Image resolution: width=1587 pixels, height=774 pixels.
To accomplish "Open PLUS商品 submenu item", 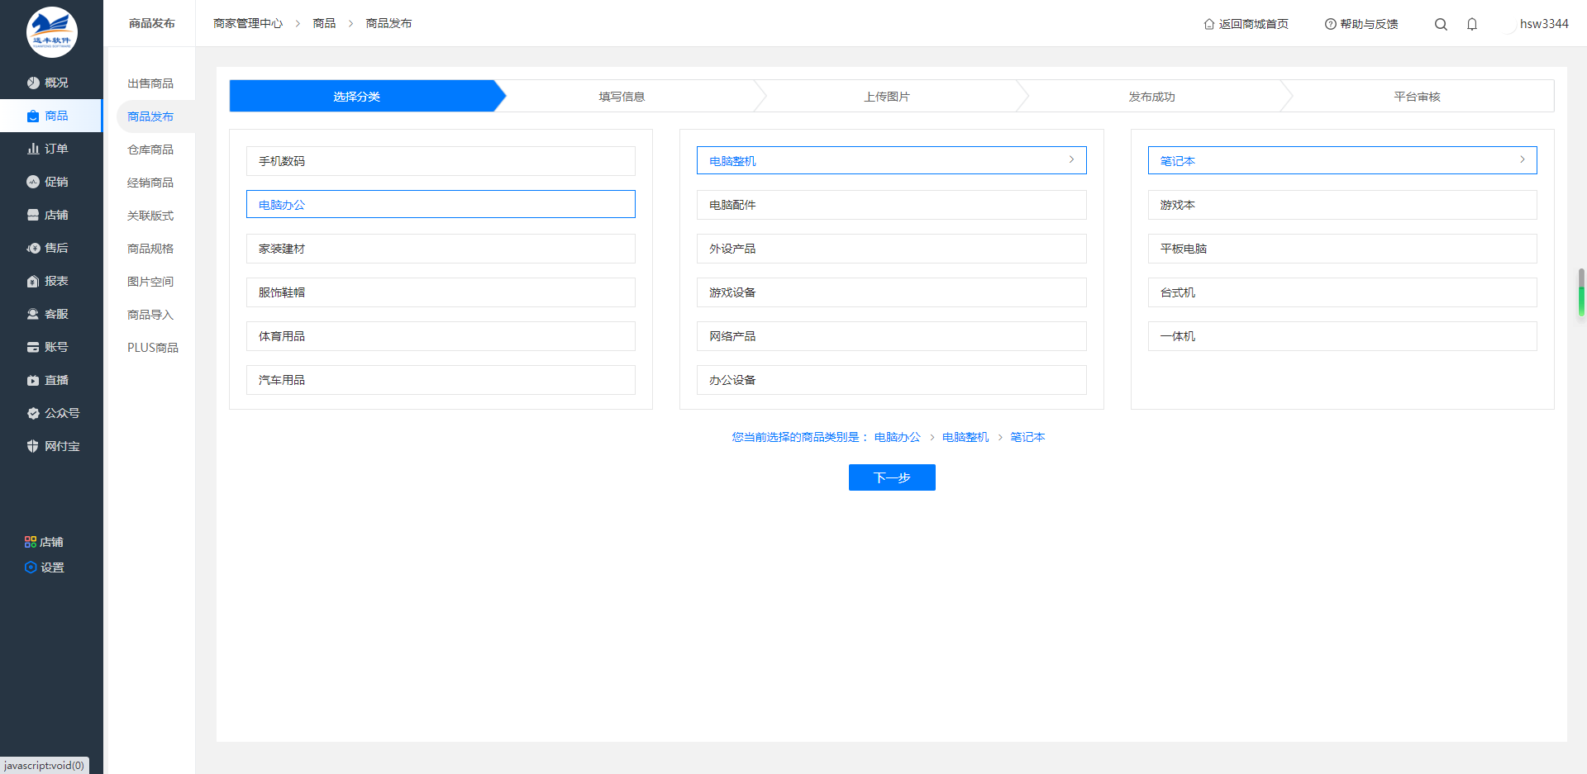I will click(153, 348).
